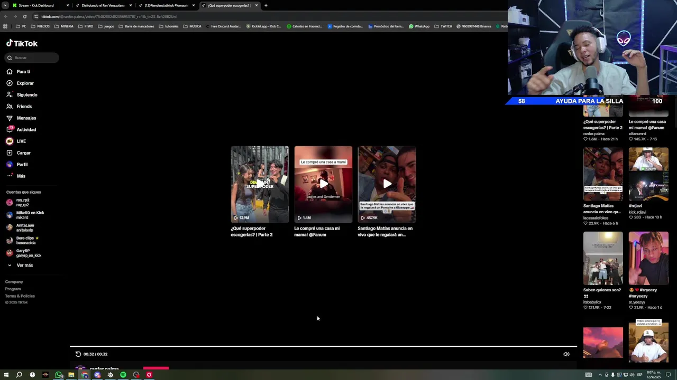This screenshot has height=380, width=677.
Task: Open the Windows Start menu
Action: click(x=6, y=375)
